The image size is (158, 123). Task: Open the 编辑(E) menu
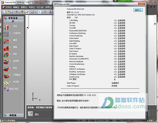point(16,7)
